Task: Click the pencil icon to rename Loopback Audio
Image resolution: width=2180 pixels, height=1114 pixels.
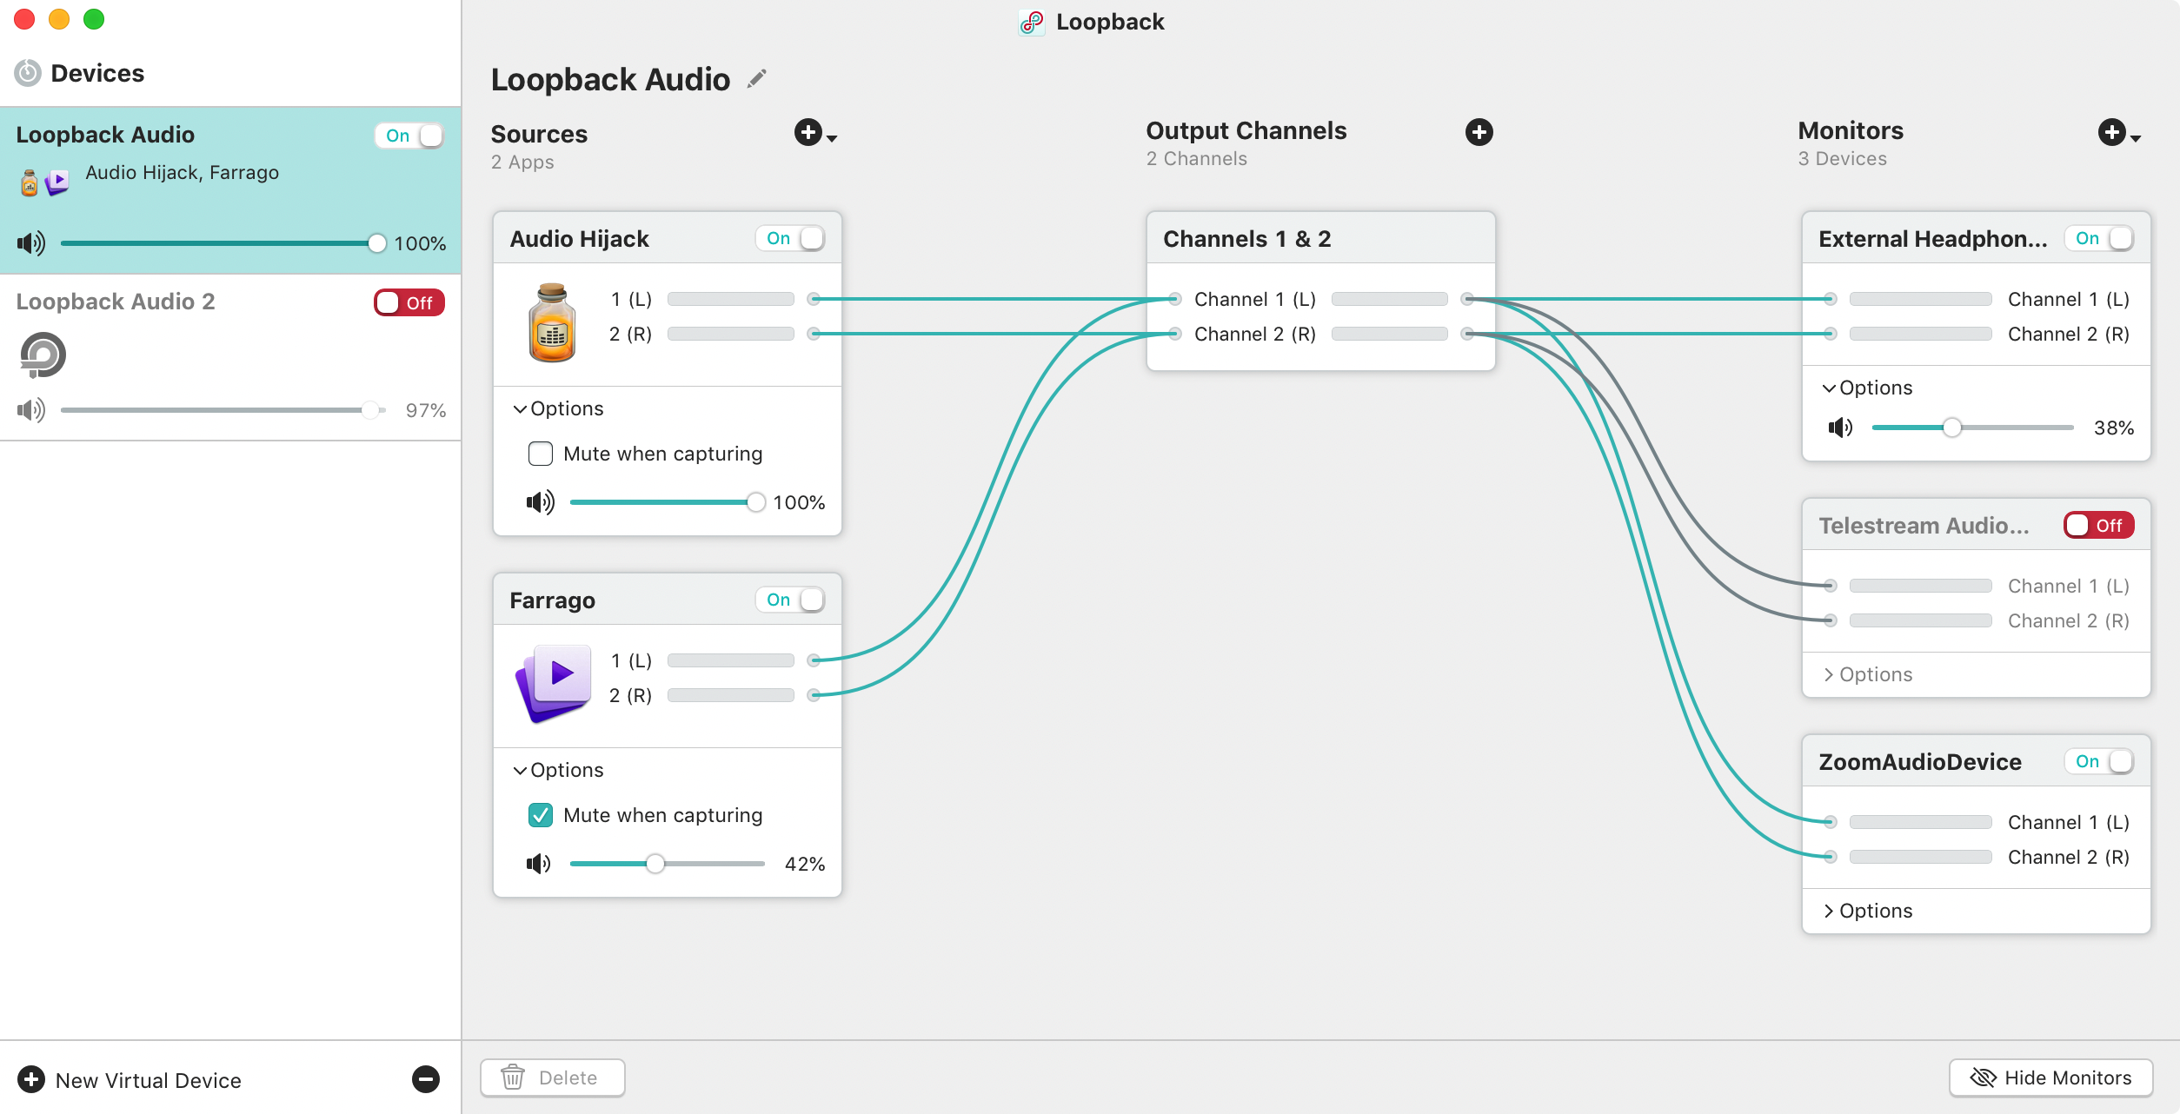Action: click(757, 79)
